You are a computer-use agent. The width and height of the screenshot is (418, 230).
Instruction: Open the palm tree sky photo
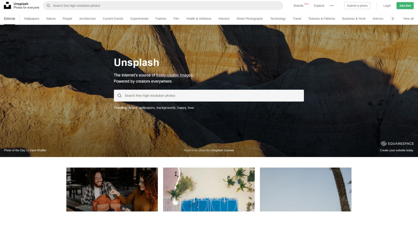click(306, 190)
